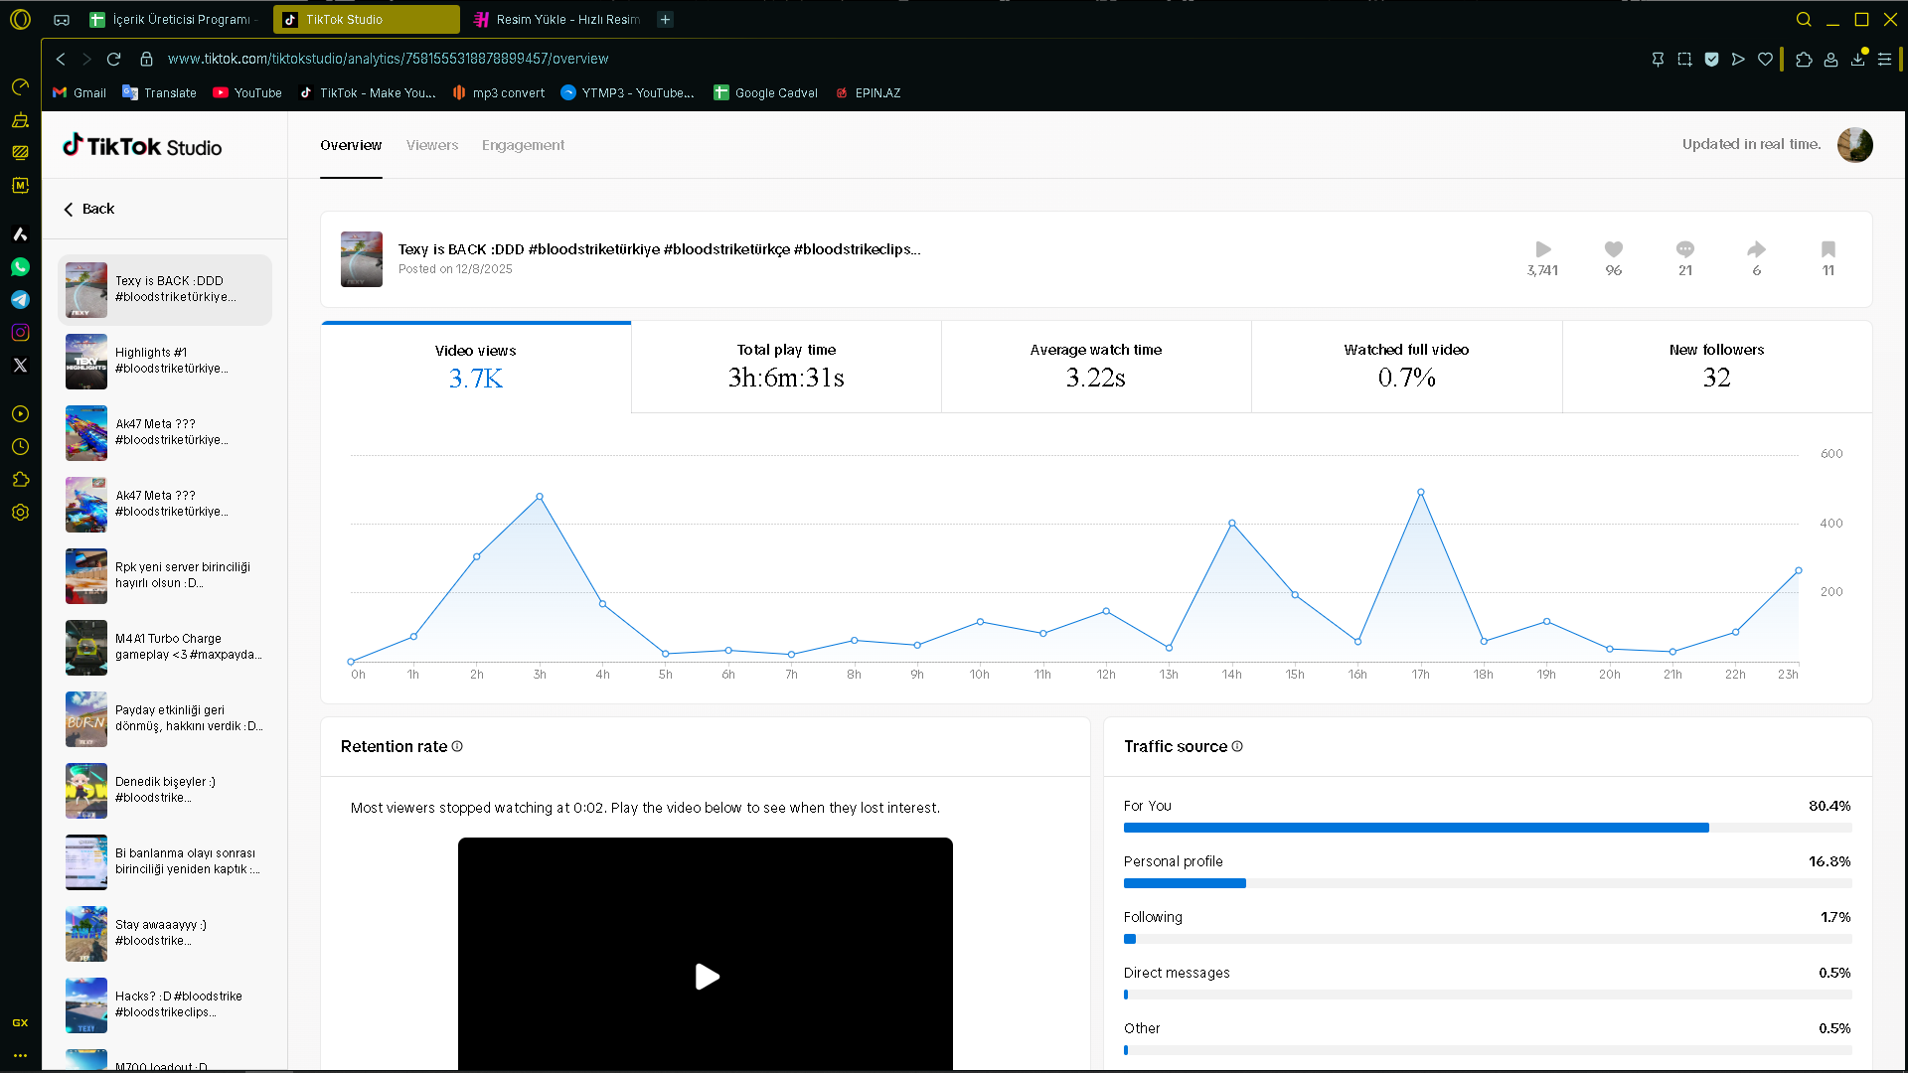This screenshot has width=1908, height=1073.
Task: Switch to the Viewers tab
Action: [432, 145]
